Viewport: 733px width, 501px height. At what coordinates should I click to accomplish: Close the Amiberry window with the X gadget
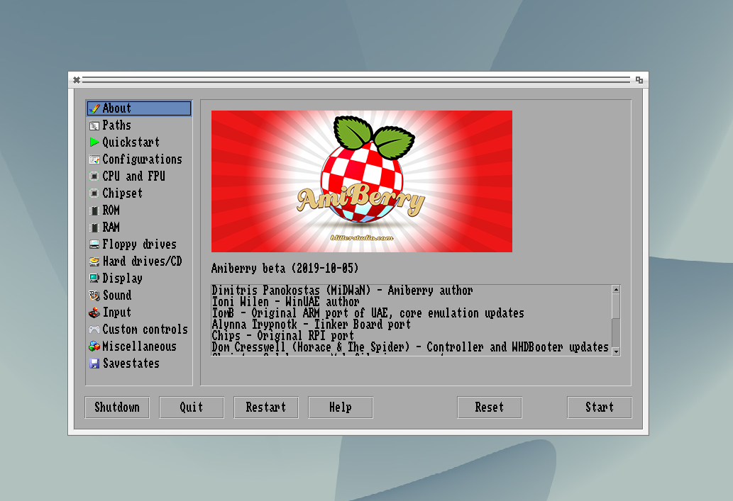click(x=76, y=80)
